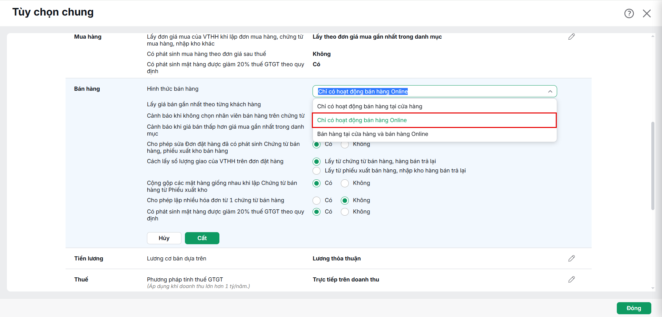The width and height of the screenshot is (662, 317).
Task: Click the vertical scrollbar thumb
Action: pos(653,166)
